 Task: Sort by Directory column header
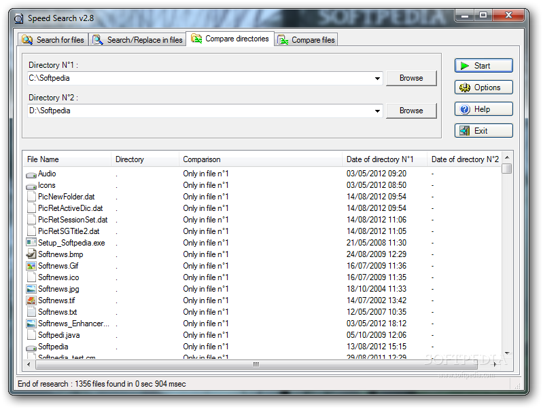145,159
